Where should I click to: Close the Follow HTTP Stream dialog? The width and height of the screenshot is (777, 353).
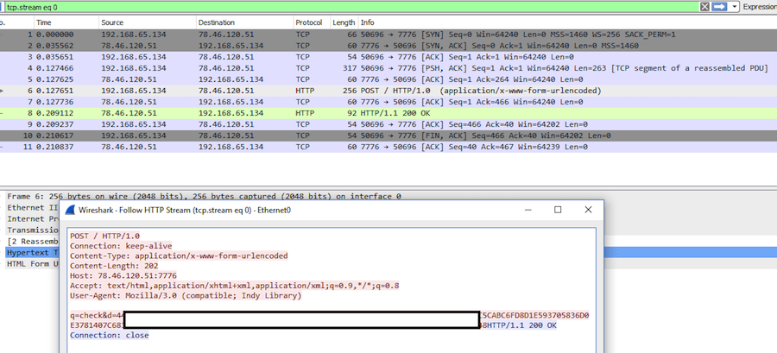coord(588,210)
